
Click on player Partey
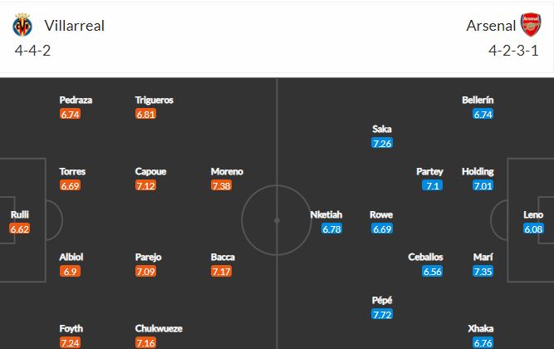click(429, 171)
